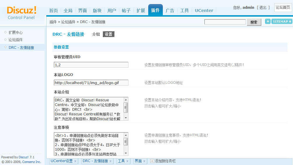Click the 本站介绍 scrollbar thumb
The width and height of the screenshot is (293, 165).
(126, 107)
